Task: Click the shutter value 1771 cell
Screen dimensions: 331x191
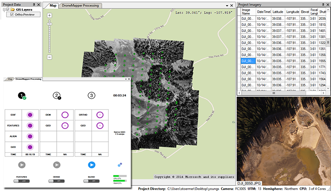Action: click(x=322, y=67)
